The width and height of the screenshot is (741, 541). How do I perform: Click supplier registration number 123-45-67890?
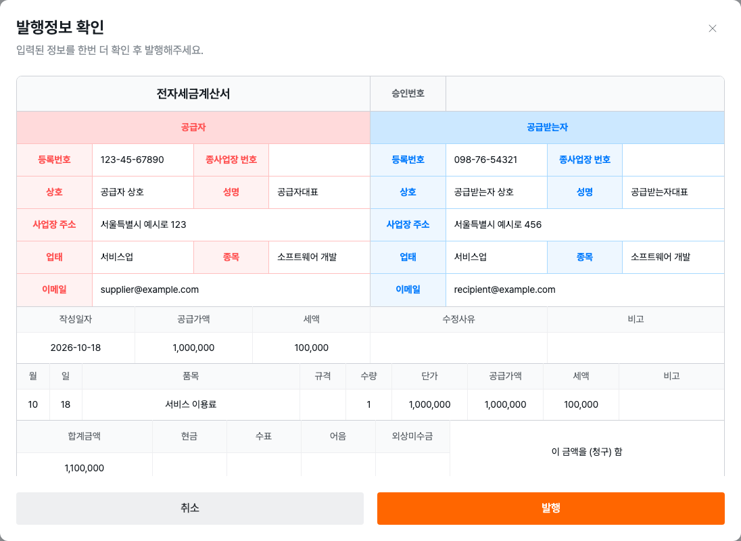click(133, 160)
